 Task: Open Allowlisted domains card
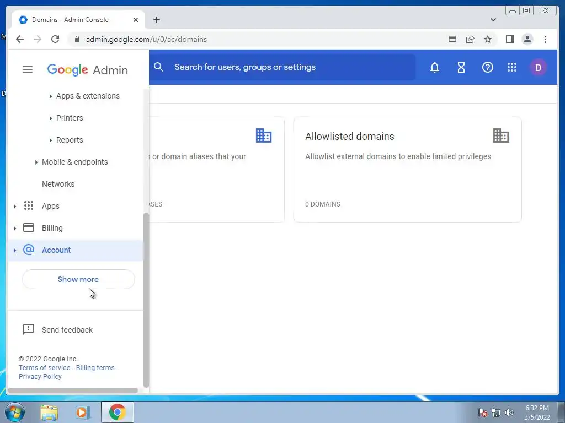408,170
